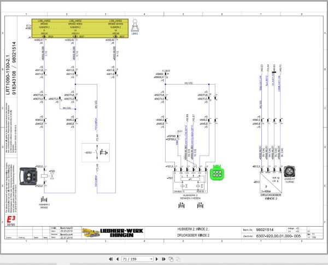Viewport: 328px width, 265px height.
Task: Click the round sensor connector ANSICHT VORNE image
Action: click(290, 172)
